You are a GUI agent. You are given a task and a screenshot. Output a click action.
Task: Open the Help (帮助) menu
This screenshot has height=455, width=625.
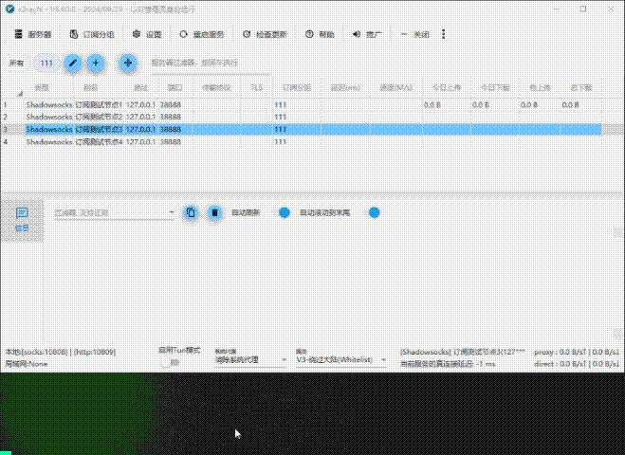320,35
